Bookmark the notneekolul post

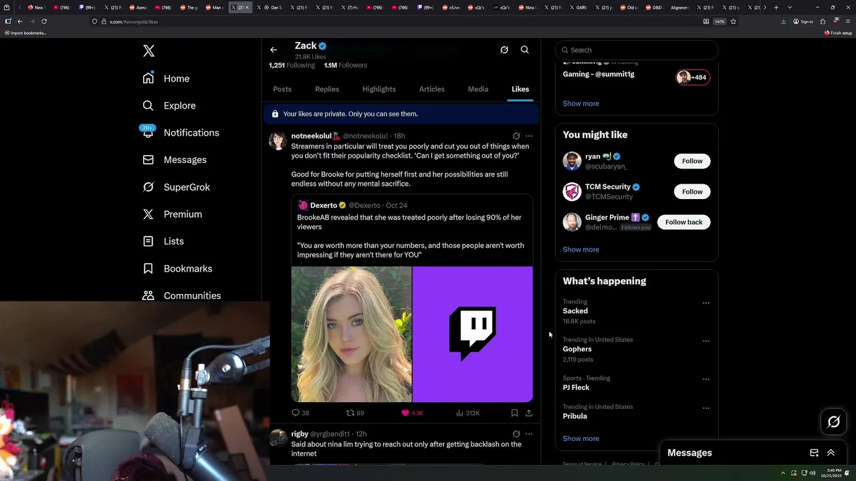coord(514,413)
